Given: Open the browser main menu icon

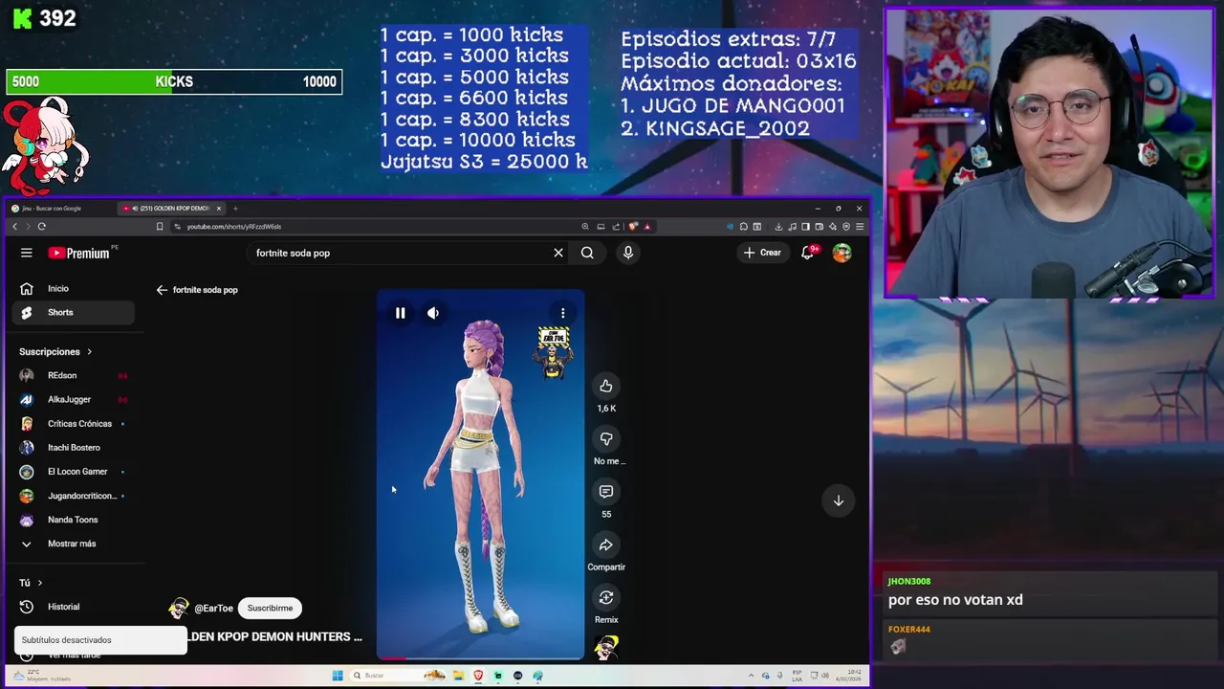Looking at the screenshot, I should pyautogui.click(x=860, y=227).
